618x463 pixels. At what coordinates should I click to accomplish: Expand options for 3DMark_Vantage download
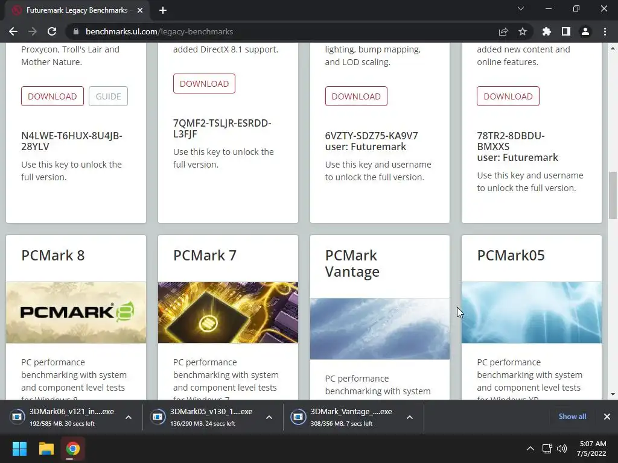(410, 417)
